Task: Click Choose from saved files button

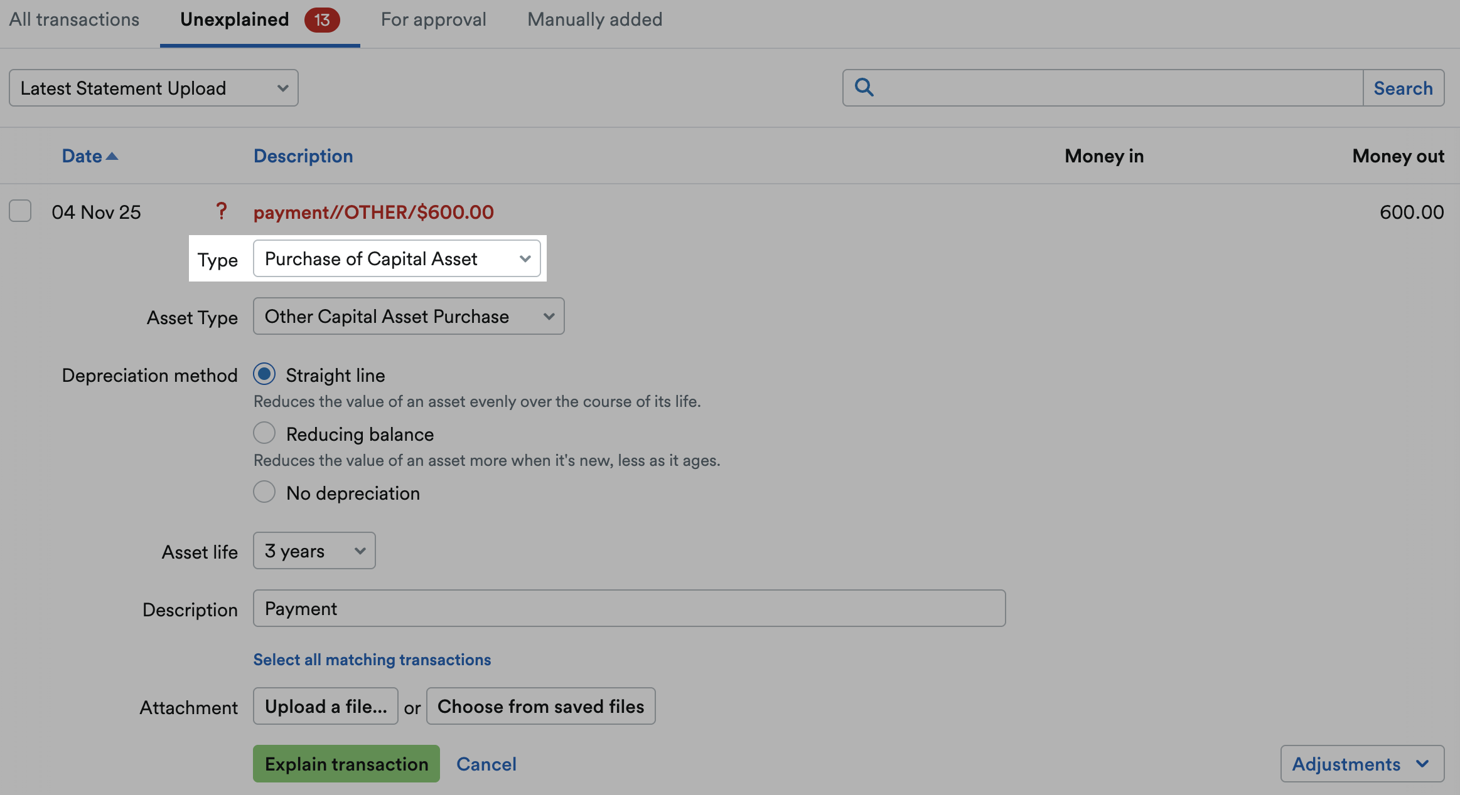Action: click(x=541, y=706)
